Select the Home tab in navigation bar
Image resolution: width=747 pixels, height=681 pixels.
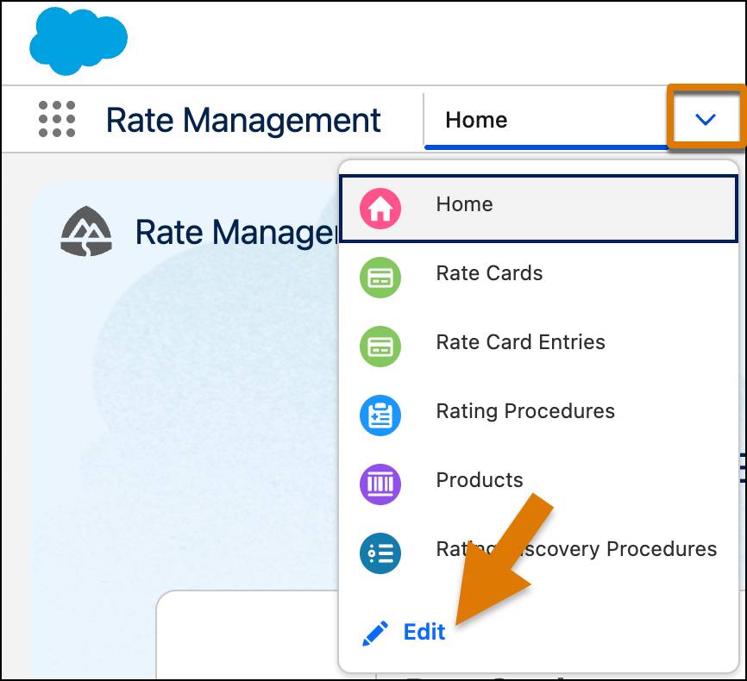coord(476,120)
